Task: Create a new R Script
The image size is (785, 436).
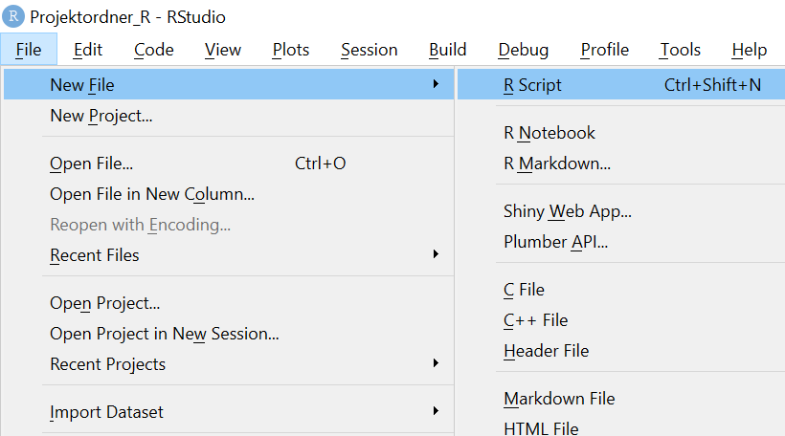Action: [x=533, y=85]
